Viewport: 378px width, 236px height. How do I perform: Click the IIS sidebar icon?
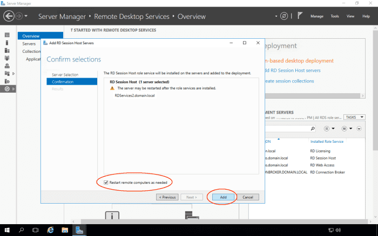pyautogui.click(x=7, y=81)
